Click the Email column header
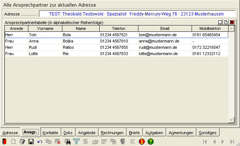 click(165, 28)
